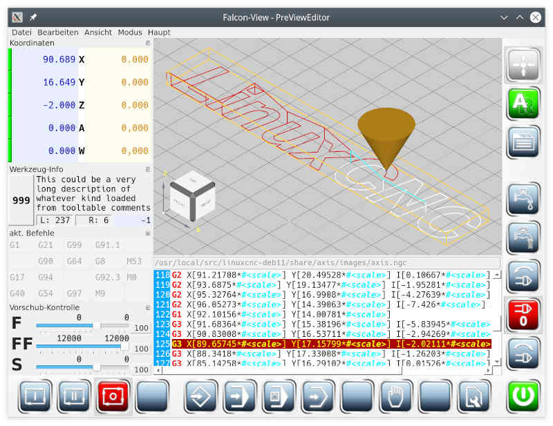Click the G92.3 active code
553x426 pixels.
[108, 278]
